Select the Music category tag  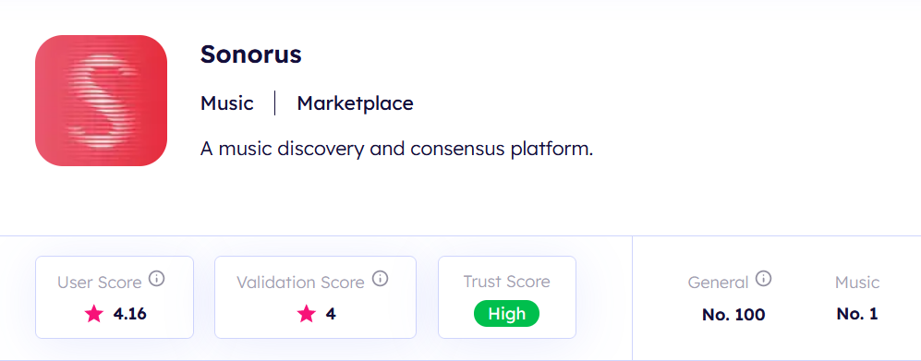tap(226, 103)
